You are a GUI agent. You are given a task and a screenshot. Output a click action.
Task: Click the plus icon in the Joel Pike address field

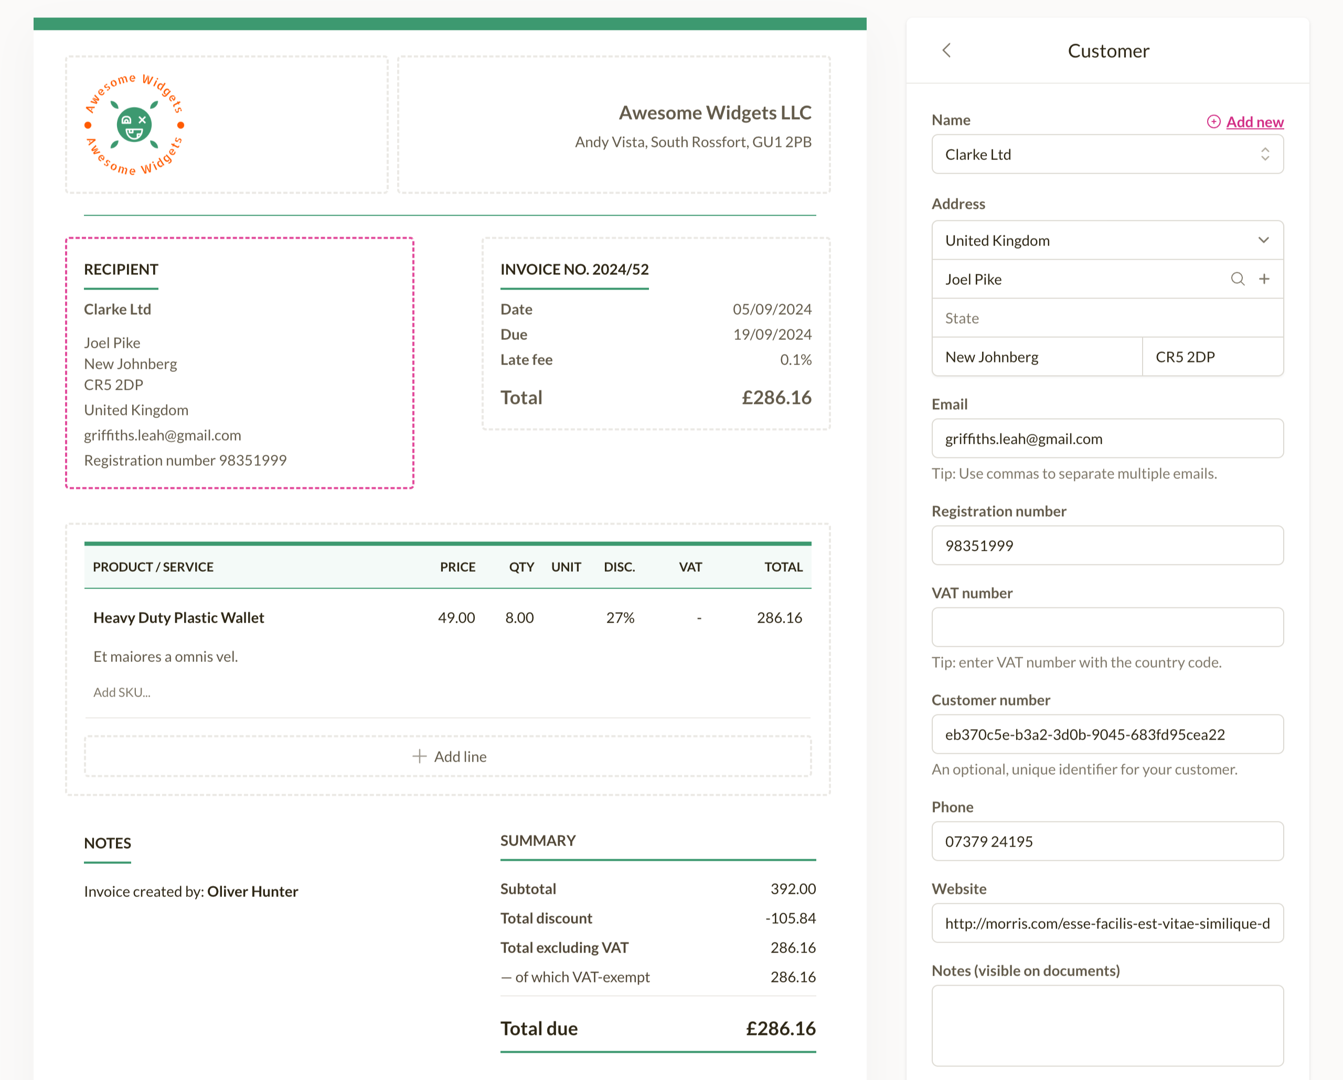(1264, 279)
